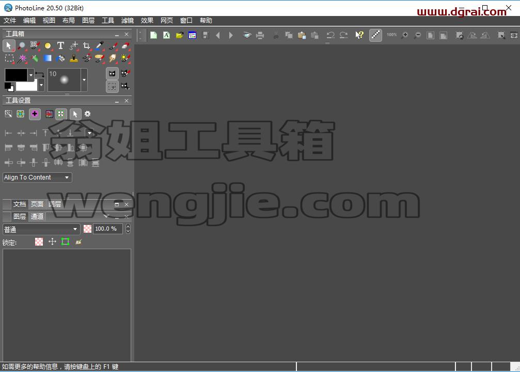Click the context help arrow with question mark
The width and height of the screenshot is (520, 372).
coord(359,35)
